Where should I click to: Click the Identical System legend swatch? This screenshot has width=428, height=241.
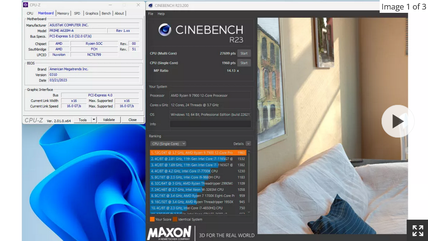pos(175,219)
